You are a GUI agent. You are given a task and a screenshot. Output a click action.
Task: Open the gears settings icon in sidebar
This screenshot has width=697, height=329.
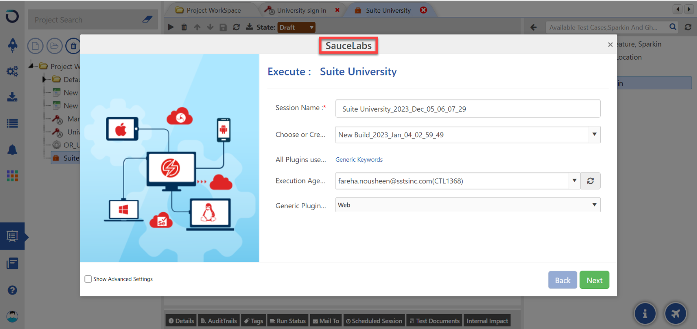point(12,71)
